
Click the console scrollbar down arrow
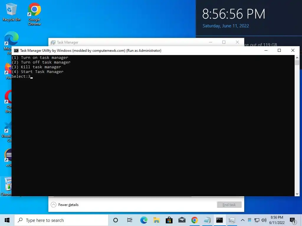(297, 194)
